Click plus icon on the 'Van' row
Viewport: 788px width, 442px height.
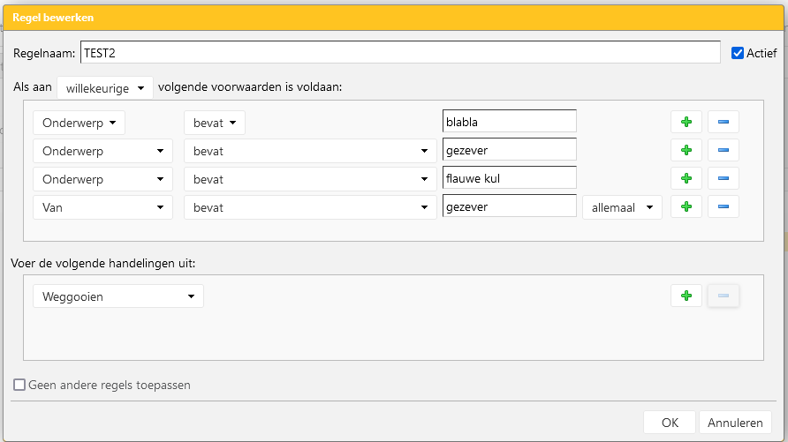tap(686, 207)
